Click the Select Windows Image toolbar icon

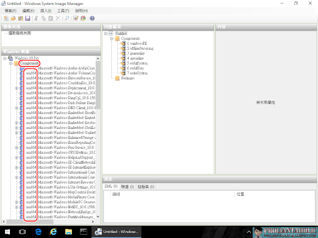click(x=20, y=18)
